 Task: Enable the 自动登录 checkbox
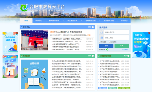tap(100, 42)
